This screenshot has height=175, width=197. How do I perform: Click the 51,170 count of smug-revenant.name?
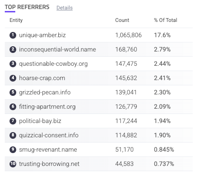point(124,150)
